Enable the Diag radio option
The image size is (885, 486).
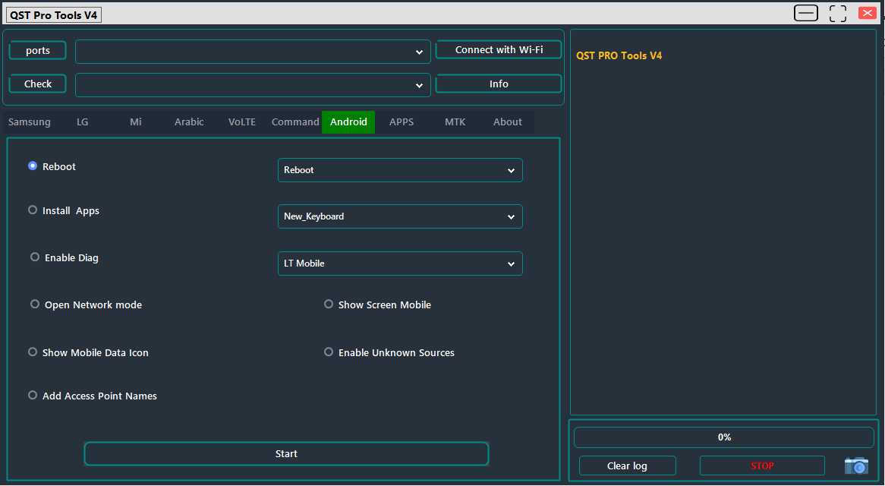(34, 257)
